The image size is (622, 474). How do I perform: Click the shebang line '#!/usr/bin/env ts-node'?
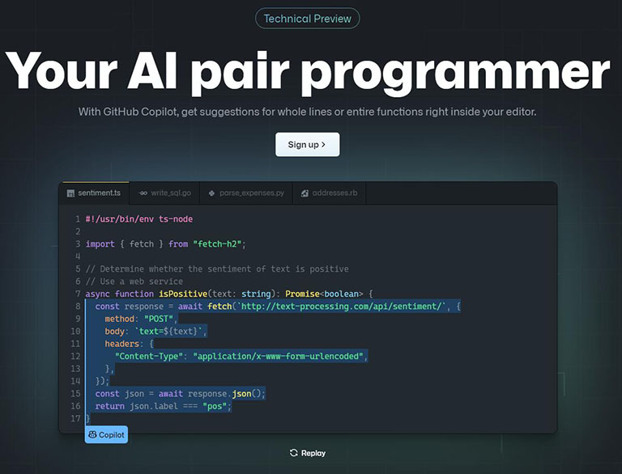138,219
